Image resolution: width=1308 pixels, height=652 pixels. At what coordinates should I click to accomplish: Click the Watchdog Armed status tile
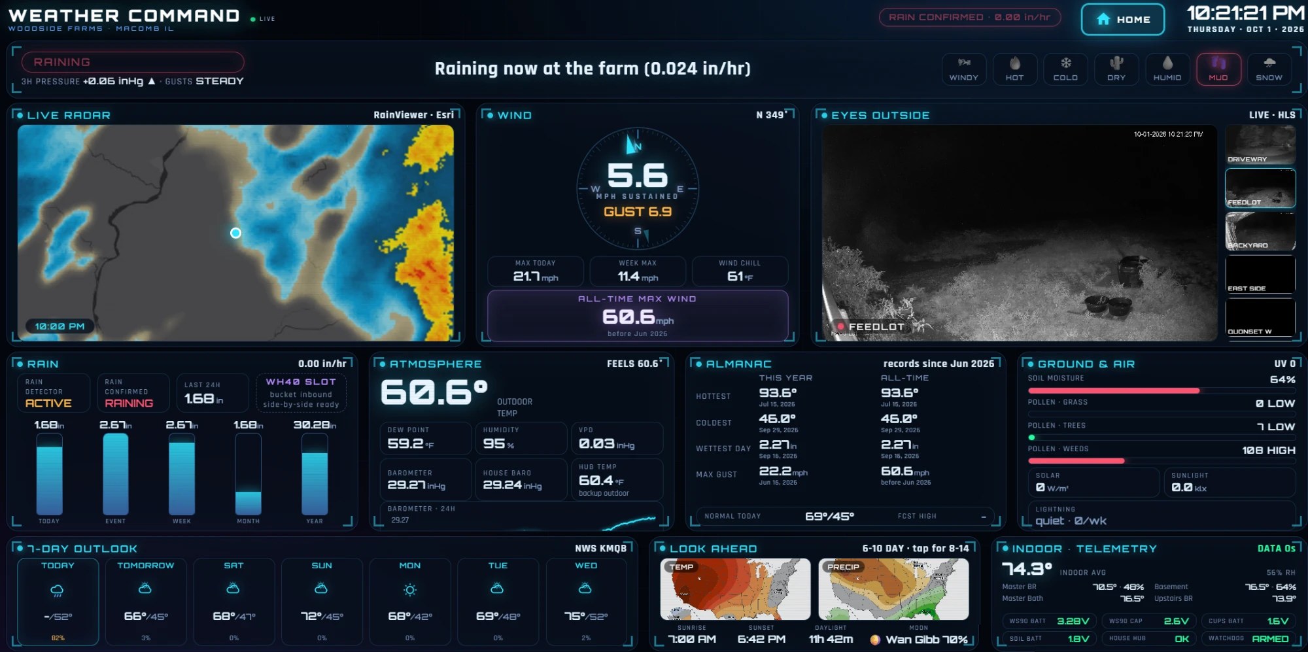tap(1248, 639)
